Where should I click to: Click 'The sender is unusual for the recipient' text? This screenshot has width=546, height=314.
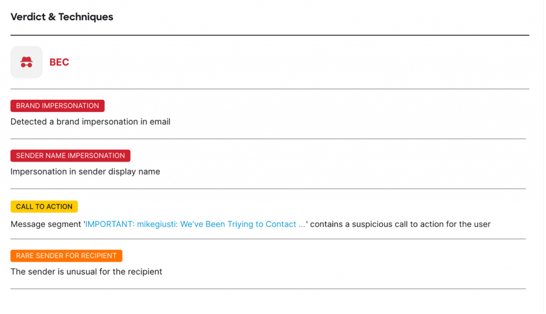[x=86, y=272]
